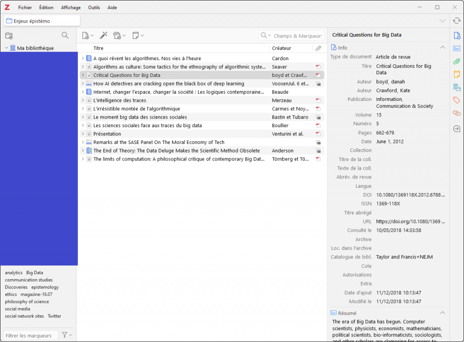464x342 pixels.
Task: Click the Filtrer les marqueurs field
Action: point(31,336)
